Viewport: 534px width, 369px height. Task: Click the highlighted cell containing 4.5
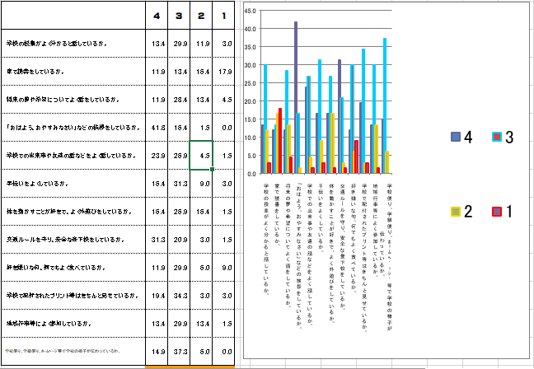tap(202, 156)
